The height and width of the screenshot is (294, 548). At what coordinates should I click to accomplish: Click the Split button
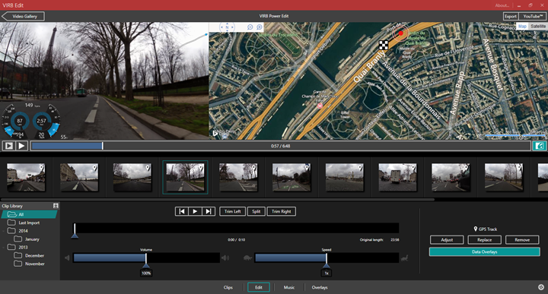pos(256,211)
